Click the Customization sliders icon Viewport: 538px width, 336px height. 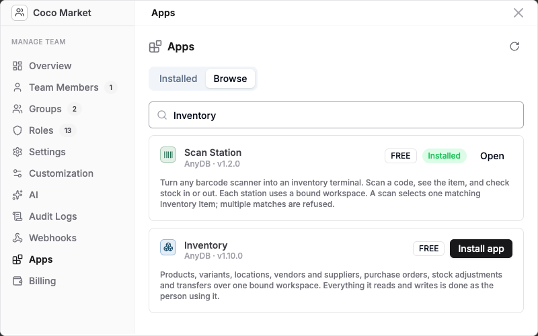(17, 173)
